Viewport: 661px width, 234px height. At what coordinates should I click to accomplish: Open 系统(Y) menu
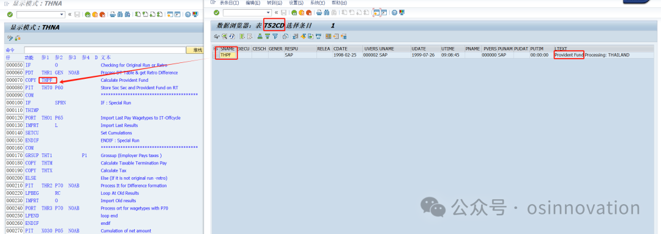coord(318,2)
